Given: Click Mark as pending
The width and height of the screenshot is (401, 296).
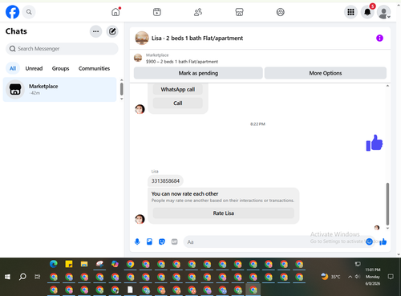Looking at the screenshot, I should (198, 73).
